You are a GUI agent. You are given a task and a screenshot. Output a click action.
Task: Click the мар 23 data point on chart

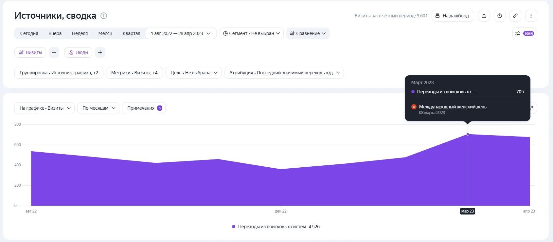(x=468, y=134)
